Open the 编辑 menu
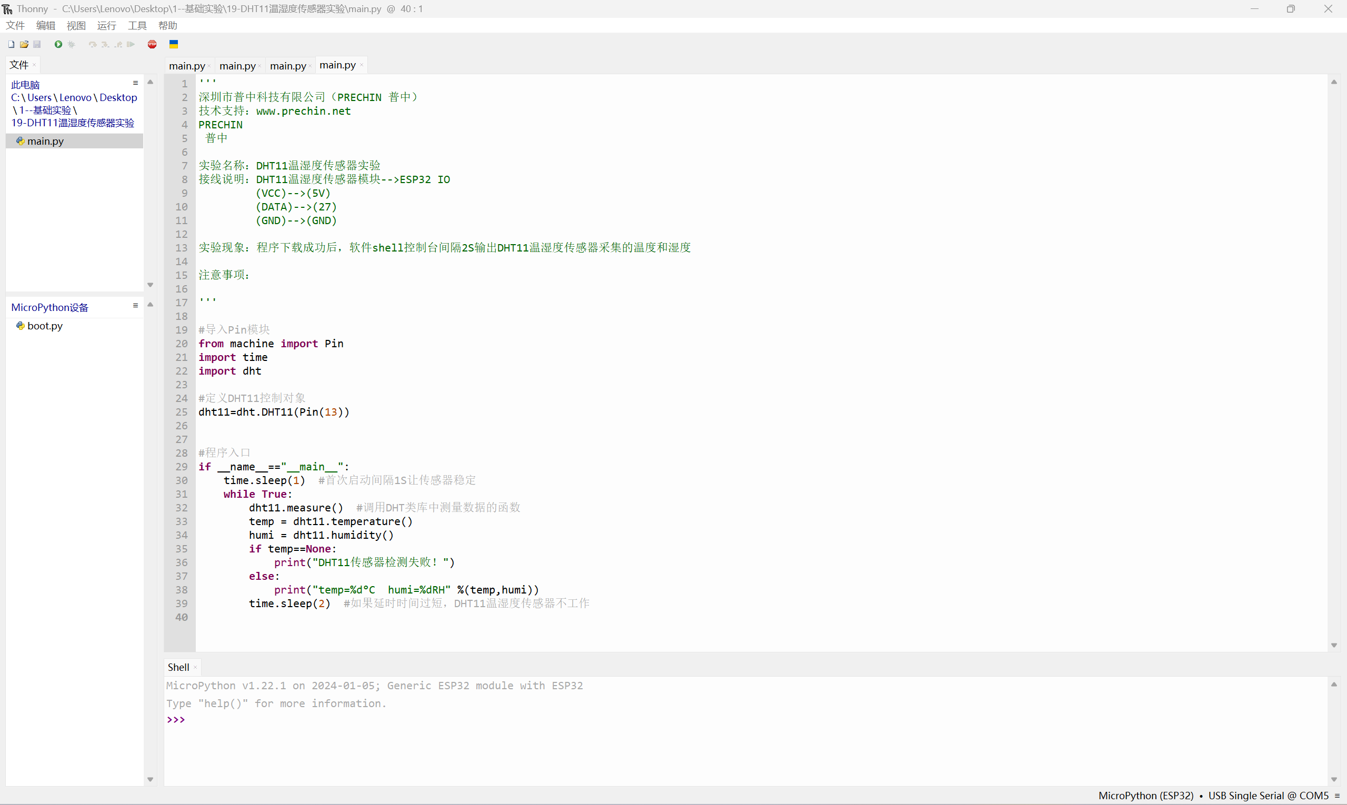This screenshot has height=805, width=1347. click(x=46, y=25)
